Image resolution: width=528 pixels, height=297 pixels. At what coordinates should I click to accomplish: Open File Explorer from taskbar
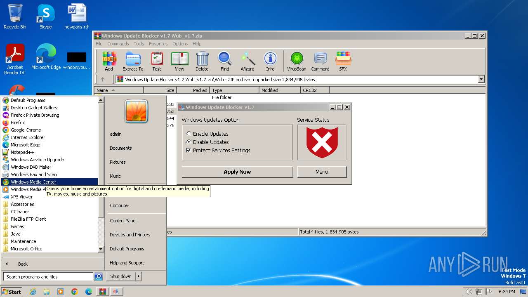pos(47,292)
